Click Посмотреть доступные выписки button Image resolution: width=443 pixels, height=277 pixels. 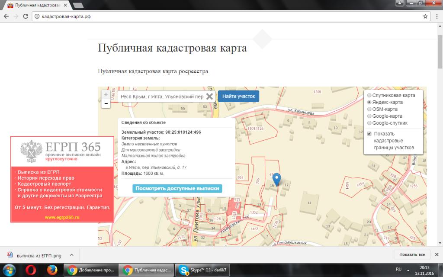pos(177,189)
